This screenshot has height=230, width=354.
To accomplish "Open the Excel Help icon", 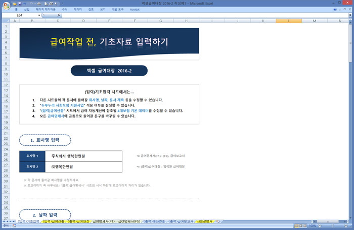I will pos(335,10).
